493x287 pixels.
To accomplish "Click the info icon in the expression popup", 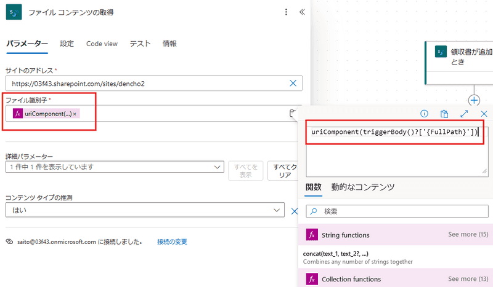I will pos(424,114).
